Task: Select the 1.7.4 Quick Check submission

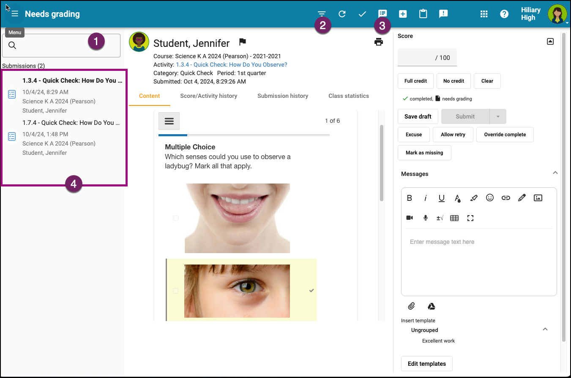Action: pos(63,138)
